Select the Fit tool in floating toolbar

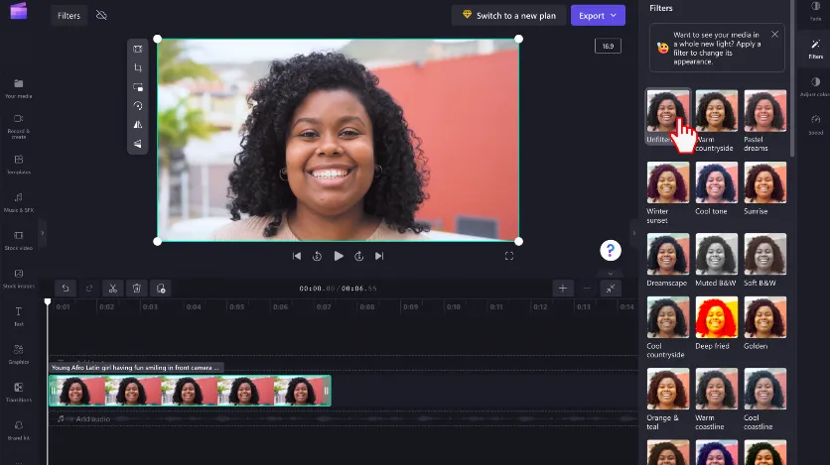pyautogui.click(x=138, y=50)
